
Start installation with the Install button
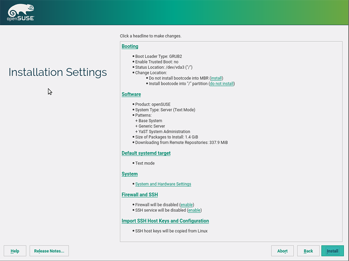[x=332, y=251]
